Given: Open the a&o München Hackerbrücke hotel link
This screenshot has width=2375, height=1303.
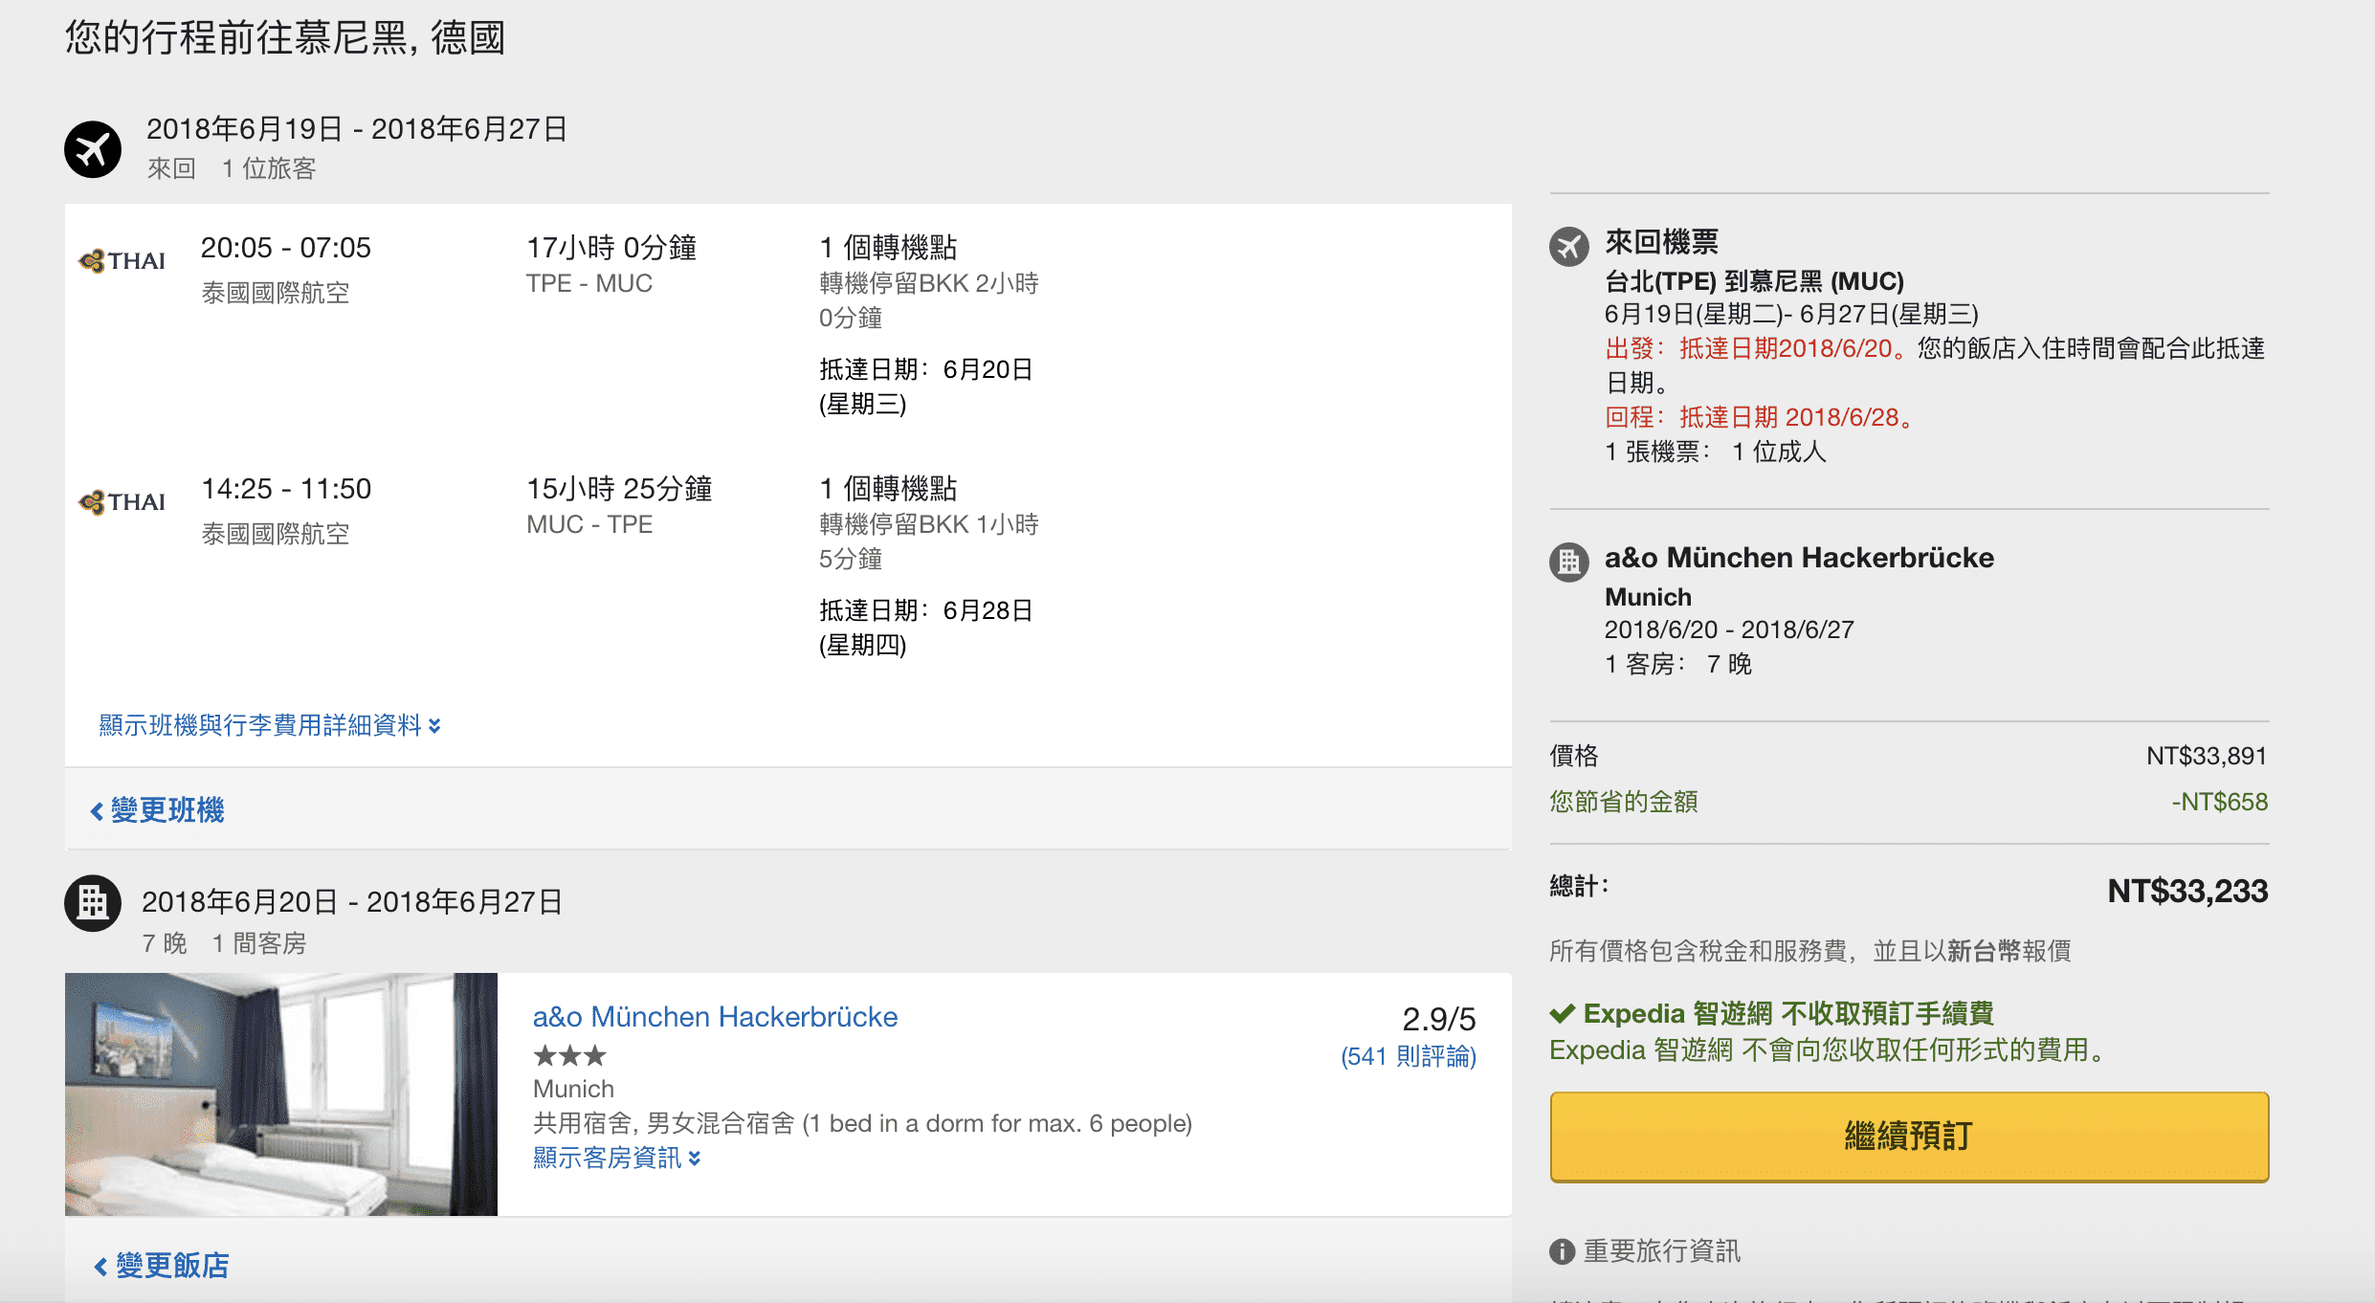Looking at the screenshot, I should 715,1016.
